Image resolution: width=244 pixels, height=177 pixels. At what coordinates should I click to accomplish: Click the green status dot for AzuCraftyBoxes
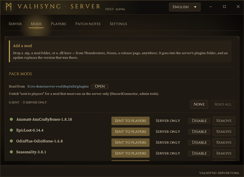click(11, 119)
